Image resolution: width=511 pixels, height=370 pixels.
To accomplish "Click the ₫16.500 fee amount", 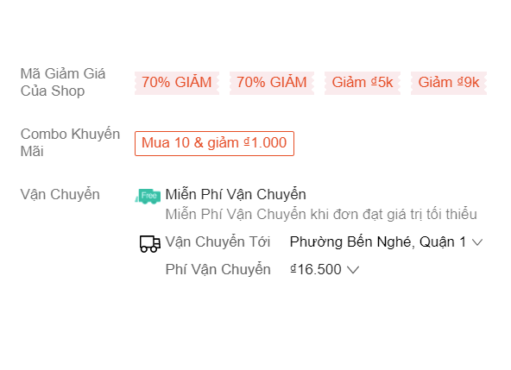I will coord(315,269).
